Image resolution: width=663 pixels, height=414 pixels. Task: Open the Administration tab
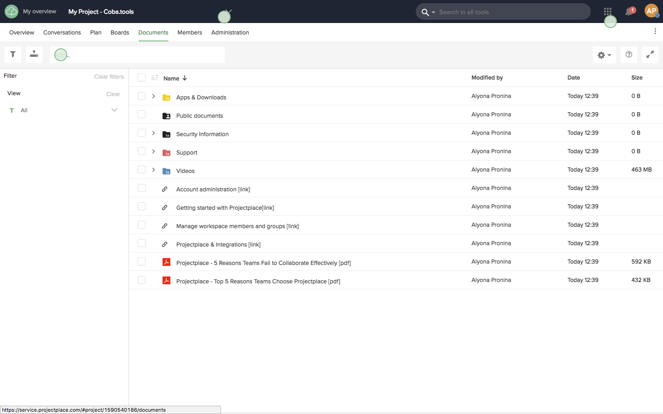230,33
